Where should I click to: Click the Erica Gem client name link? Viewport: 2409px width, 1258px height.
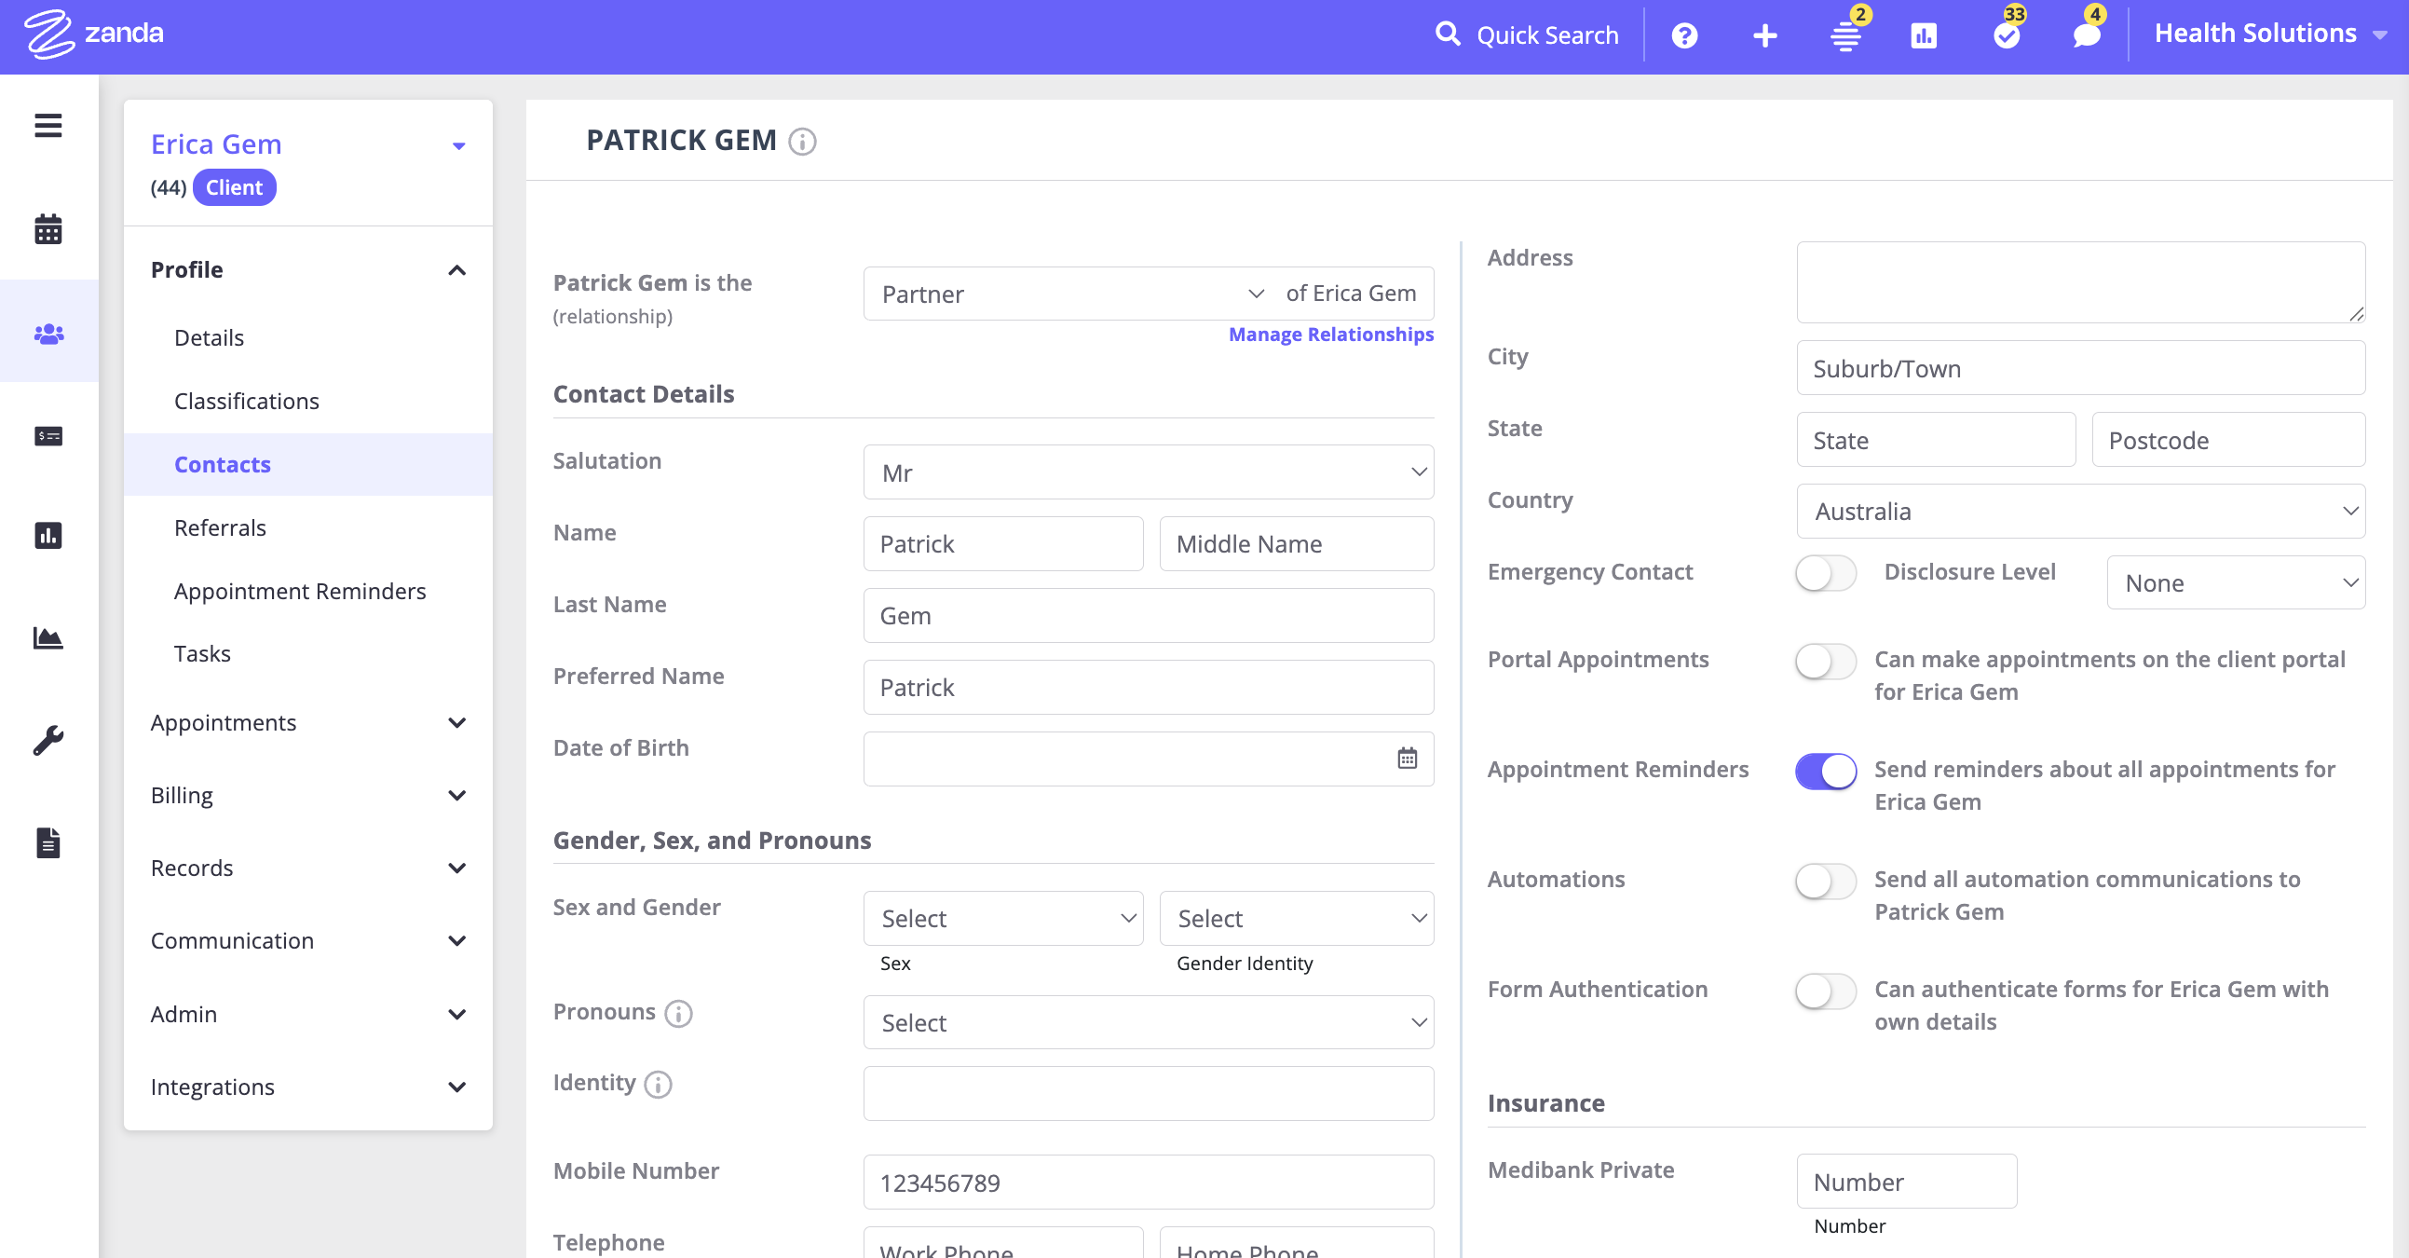pyautogui.click(x=216, y=144)
